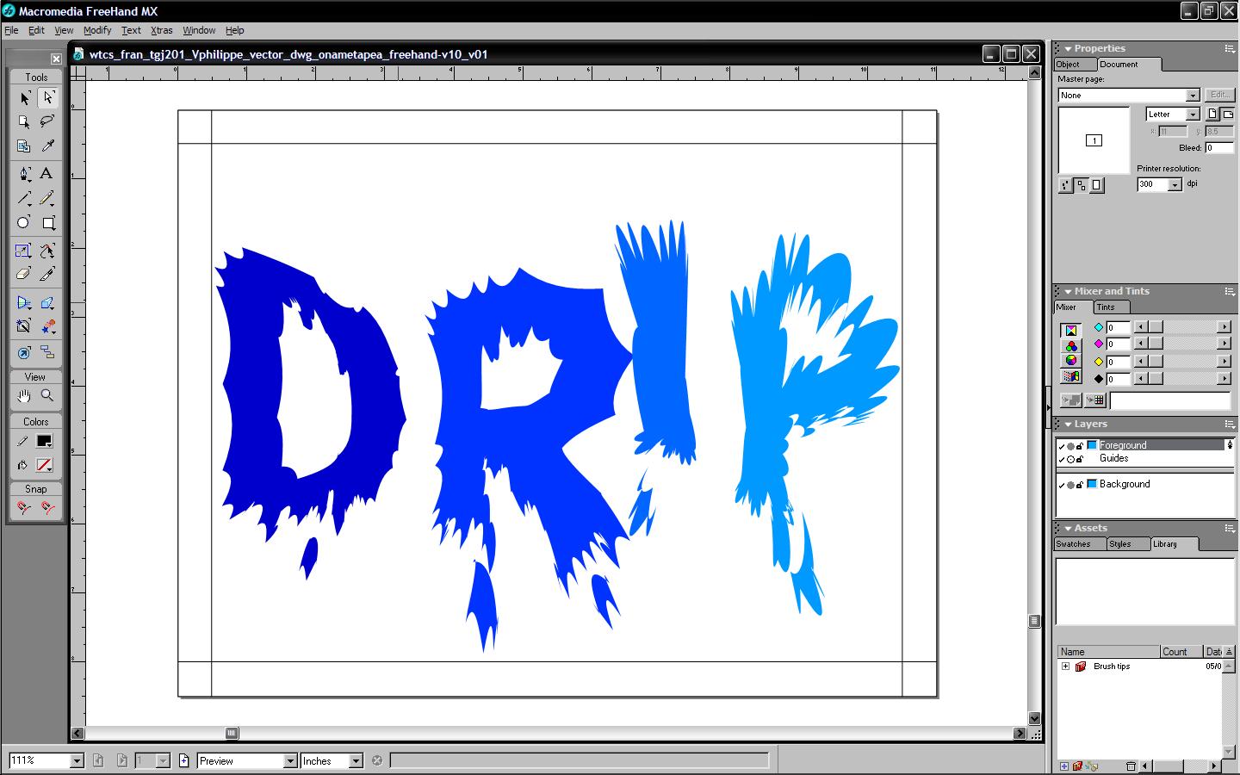Activate the Eraser tool
Image resolution: width=1240 pixels, height=775 pixels.
pos(24,275)
